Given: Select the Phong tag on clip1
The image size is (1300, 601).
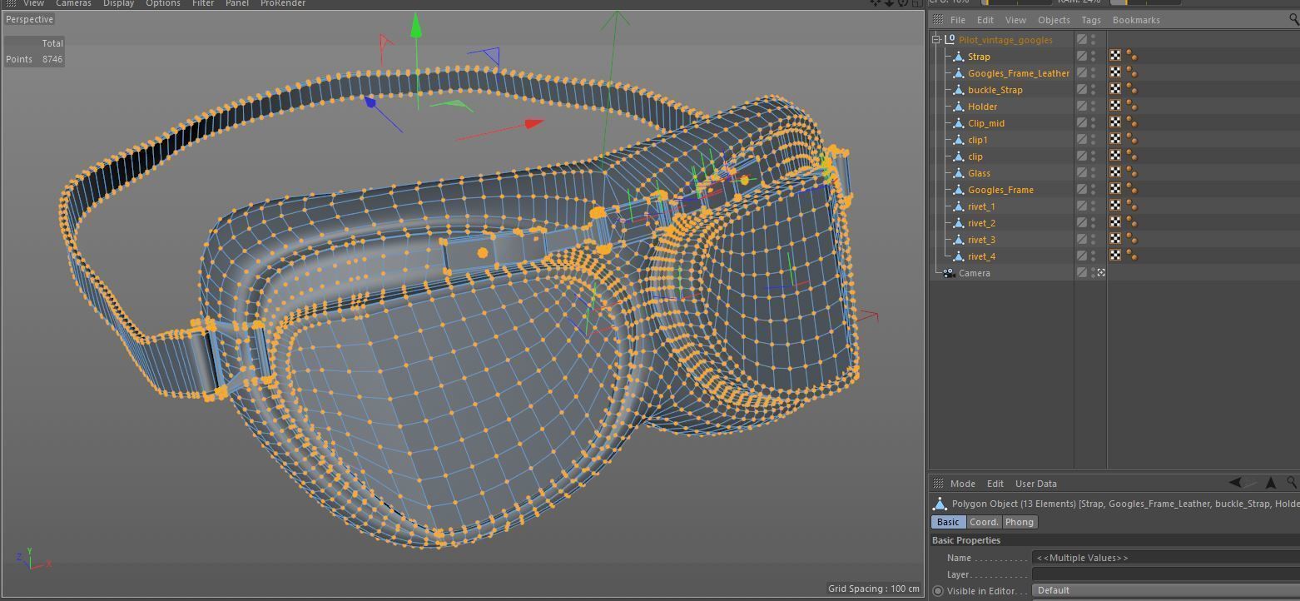Looking at the screenshot, I should click(1132, 139).
